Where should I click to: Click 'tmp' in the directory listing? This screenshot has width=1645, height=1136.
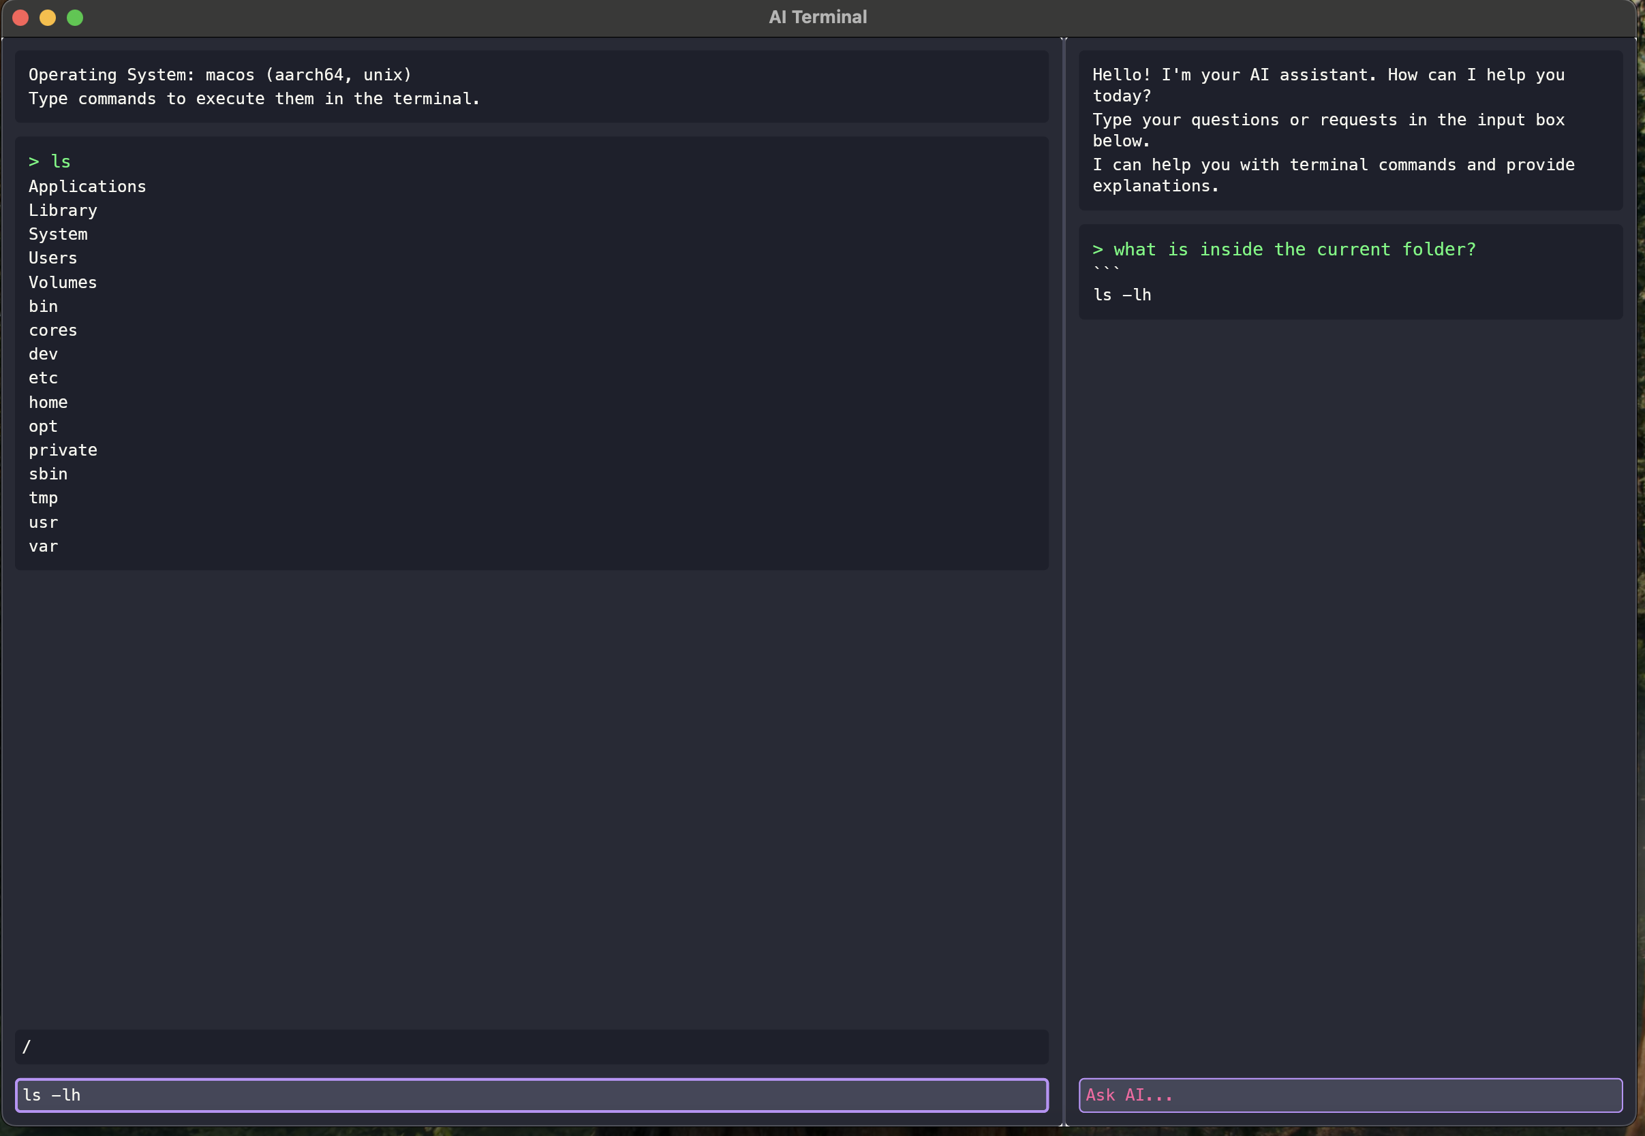click(43, 499)
